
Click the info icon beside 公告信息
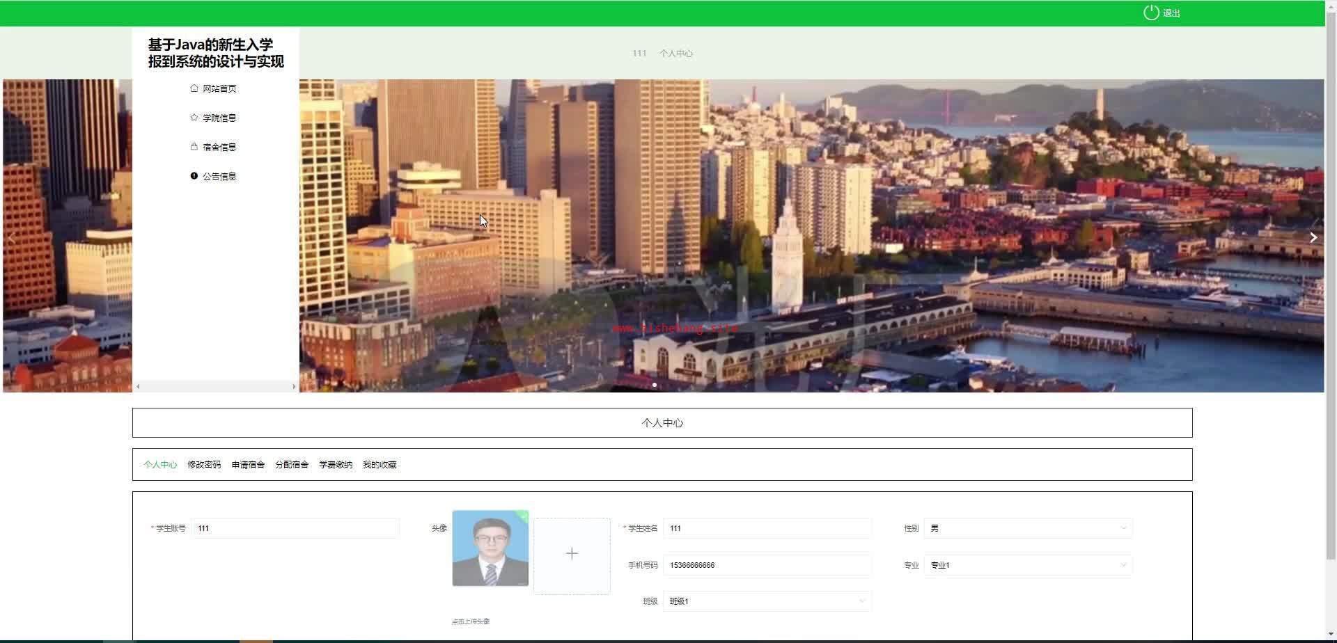[x=194, y=176]
